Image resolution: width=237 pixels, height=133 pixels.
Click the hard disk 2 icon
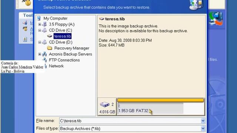(104, 104)
